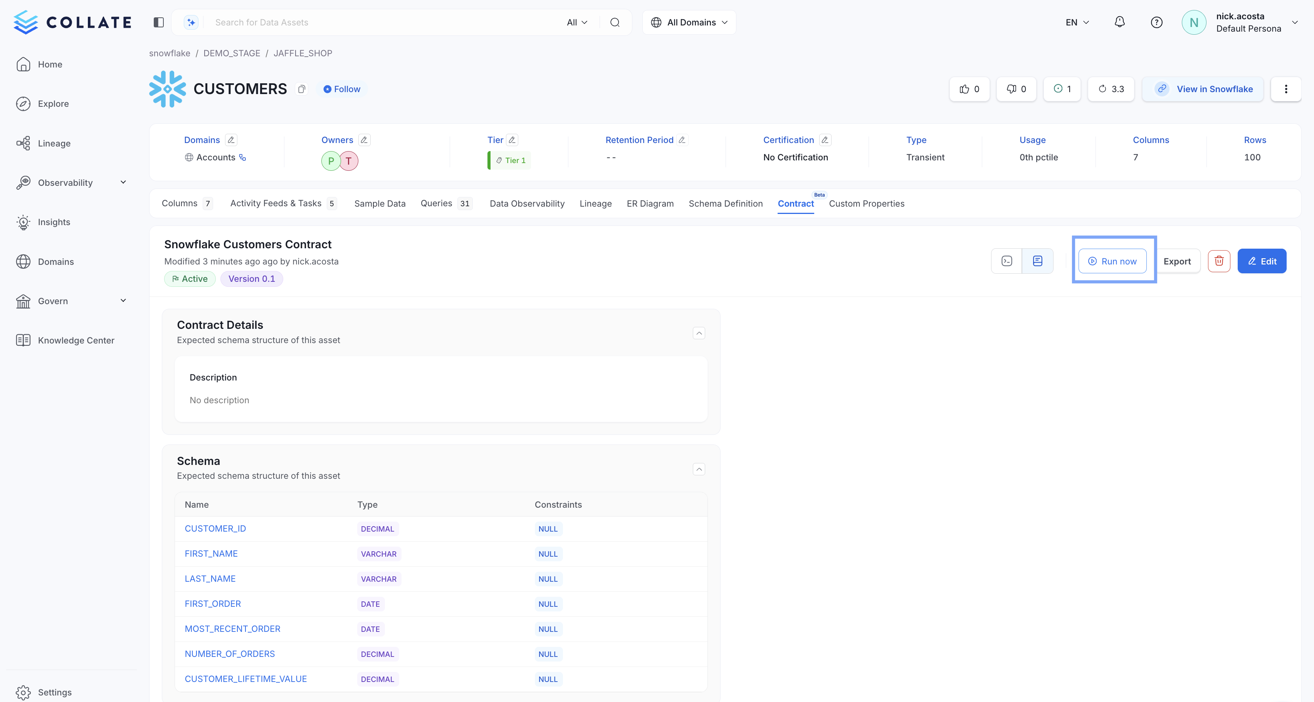Click the green P owner avatar

331,161
